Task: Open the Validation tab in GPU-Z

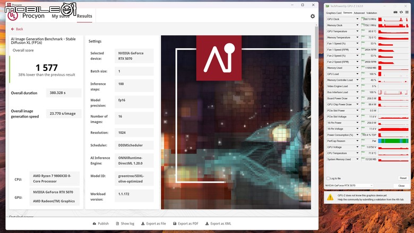Action: tap(372, 13)
